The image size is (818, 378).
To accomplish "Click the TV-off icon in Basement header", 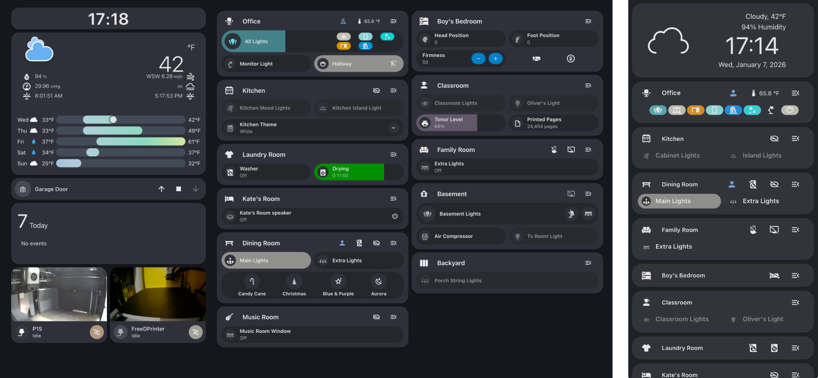I will 571,194.
